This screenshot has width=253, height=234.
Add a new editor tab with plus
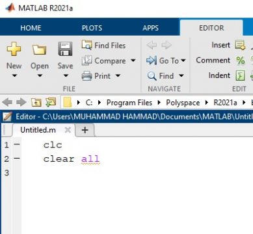point(85,130)
